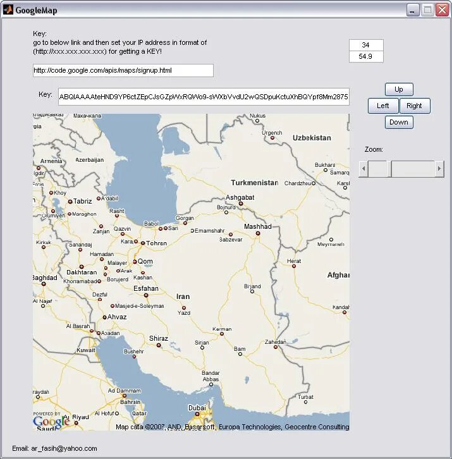Click the Kuwait label on map

86,350
